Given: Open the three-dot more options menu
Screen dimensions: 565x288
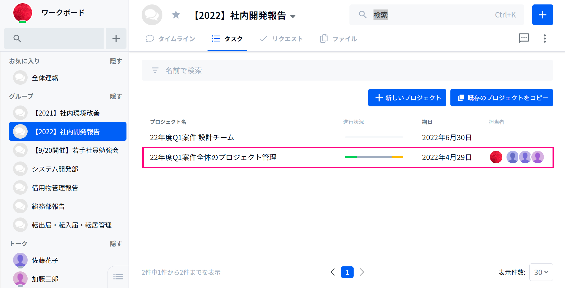Looking at the screenshot, I should coord(545,39).
